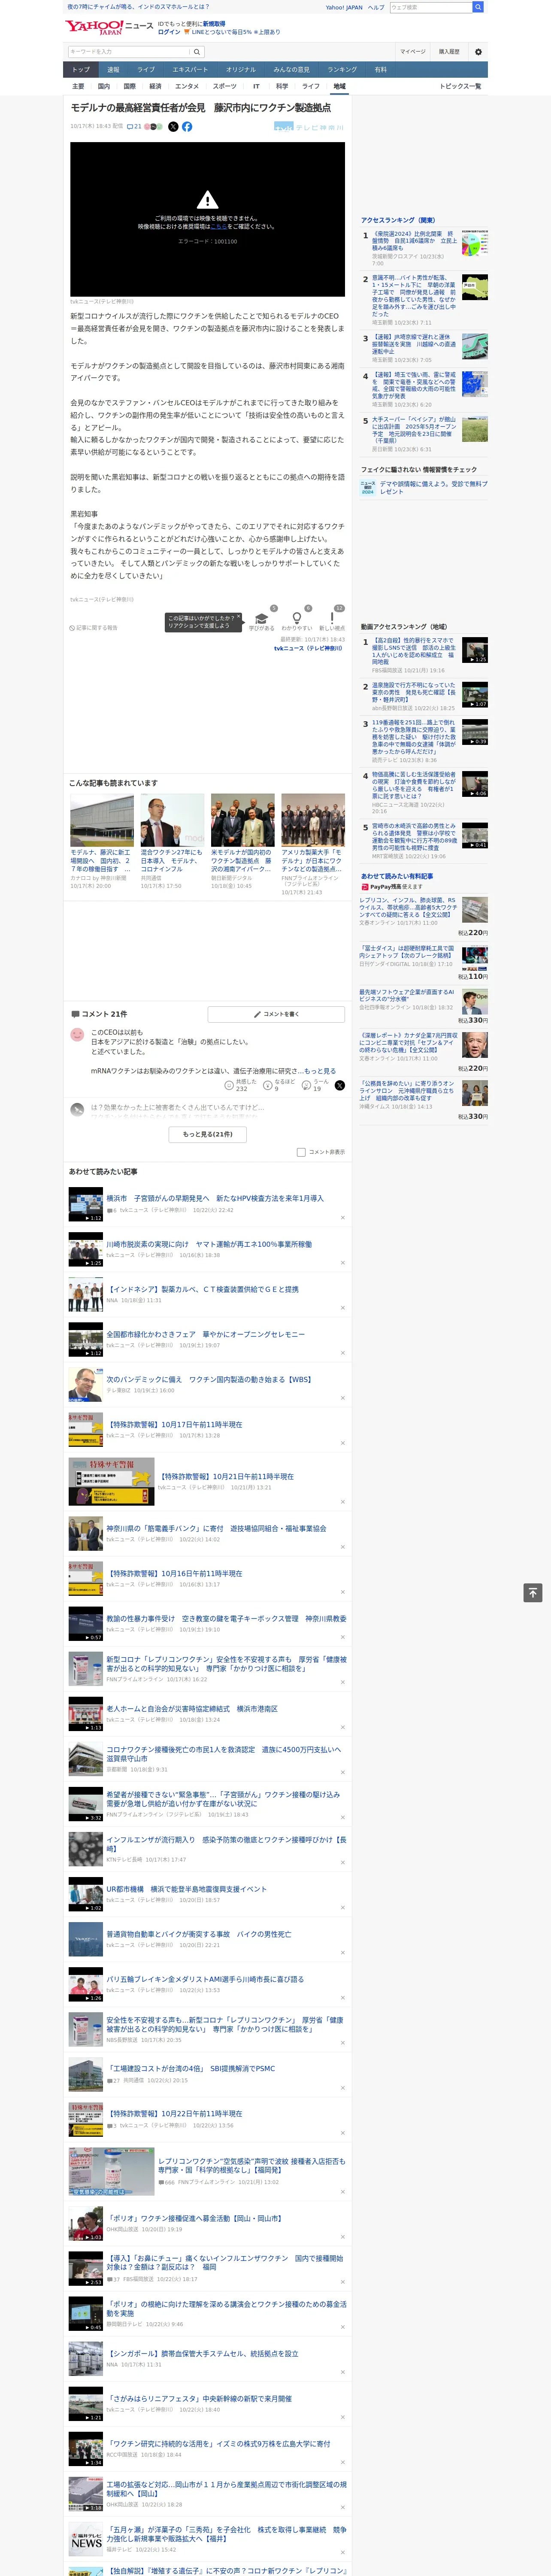Open 神奈川県の「筋電義手バンク」 article

coord(216,1528)
